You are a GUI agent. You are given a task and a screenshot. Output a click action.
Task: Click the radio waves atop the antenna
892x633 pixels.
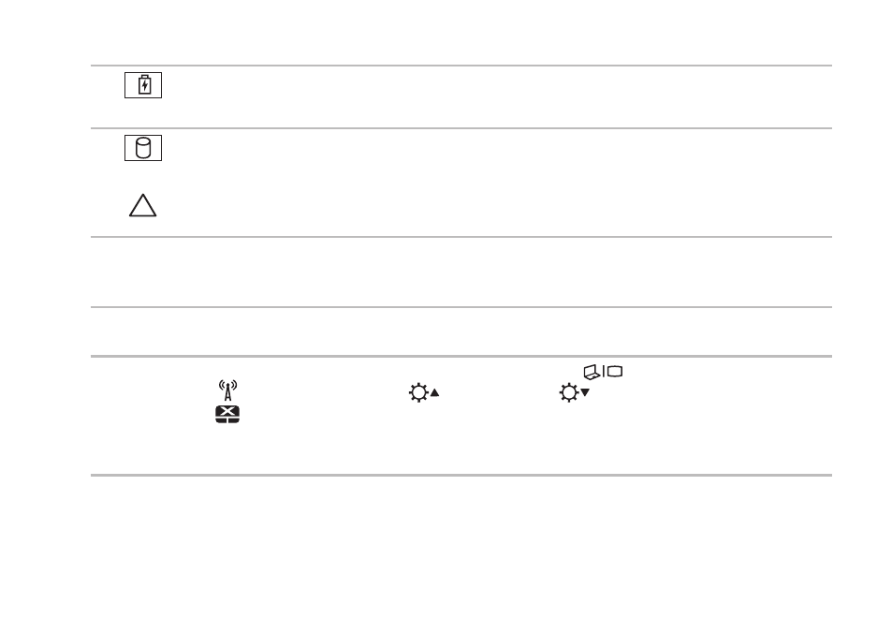227,385
